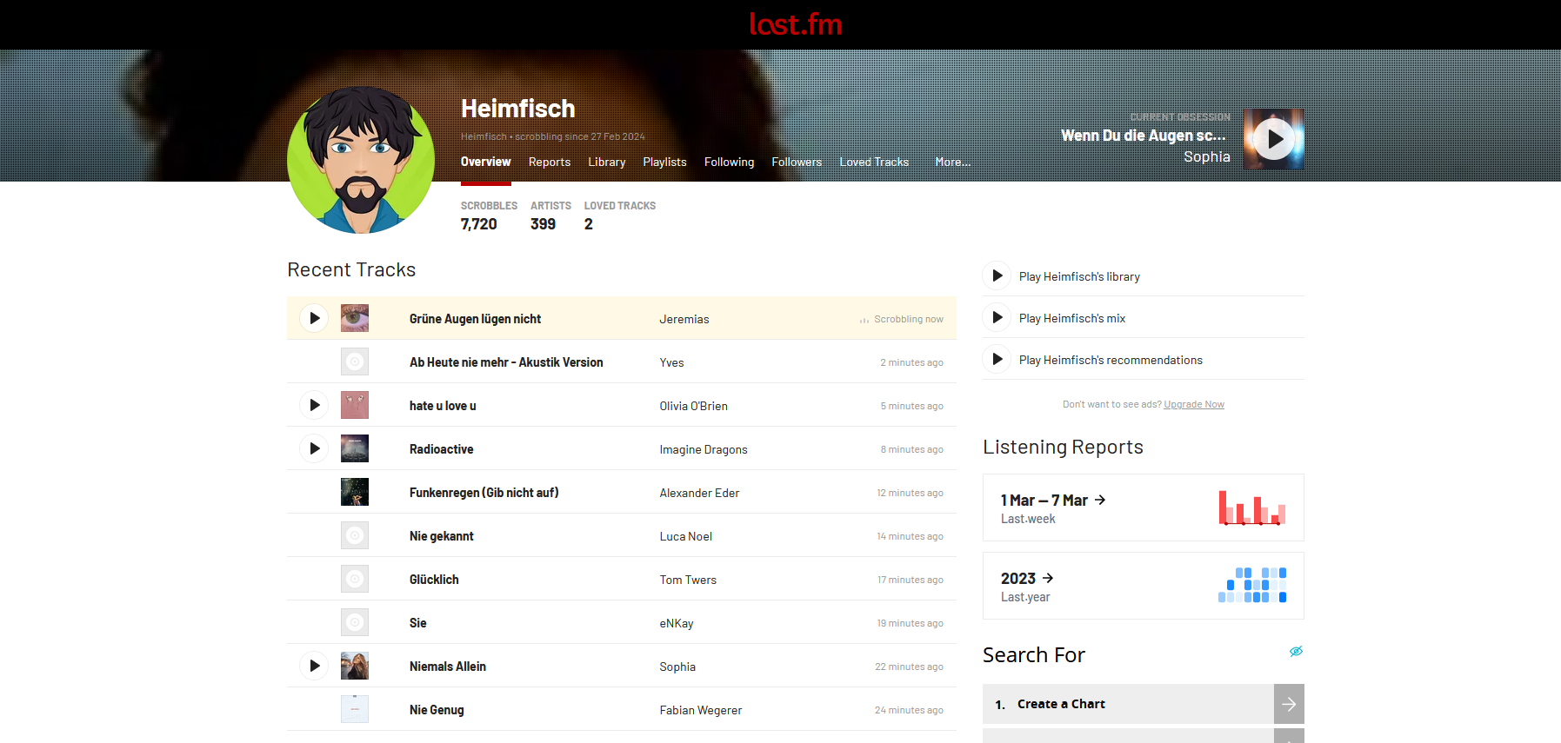
Task: Open artist Luca Noel
Action: pyautogui.click(x=686, y=536)
